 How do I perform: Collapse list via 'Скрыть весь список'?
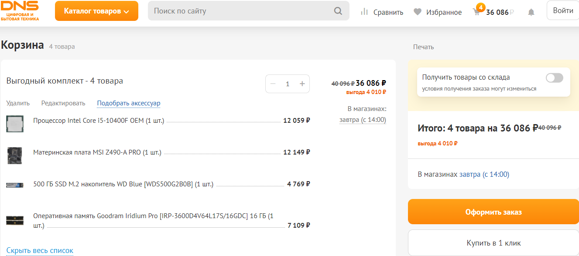coord(40,250)
